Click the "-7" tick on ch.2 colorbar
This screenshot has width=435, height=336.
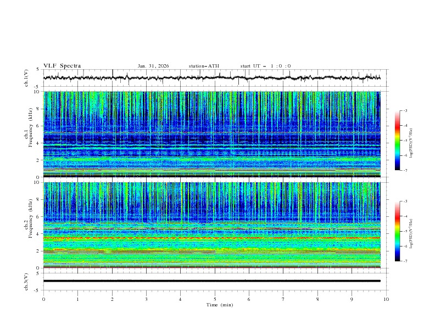click(405, 261)
